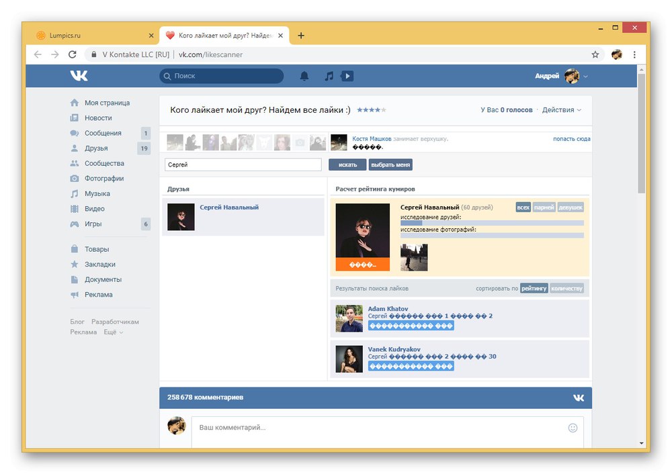Open emoji picker smiley icon
The image size is (672, 474).
(x=573, y=428)
